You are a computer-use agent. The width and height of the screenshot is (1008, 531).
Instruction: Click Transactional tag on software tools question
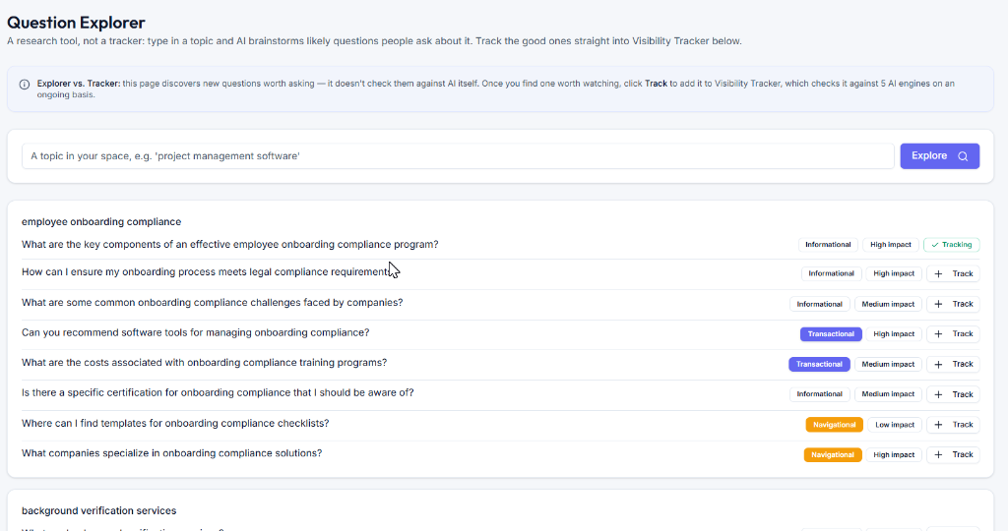coord(831,334)
